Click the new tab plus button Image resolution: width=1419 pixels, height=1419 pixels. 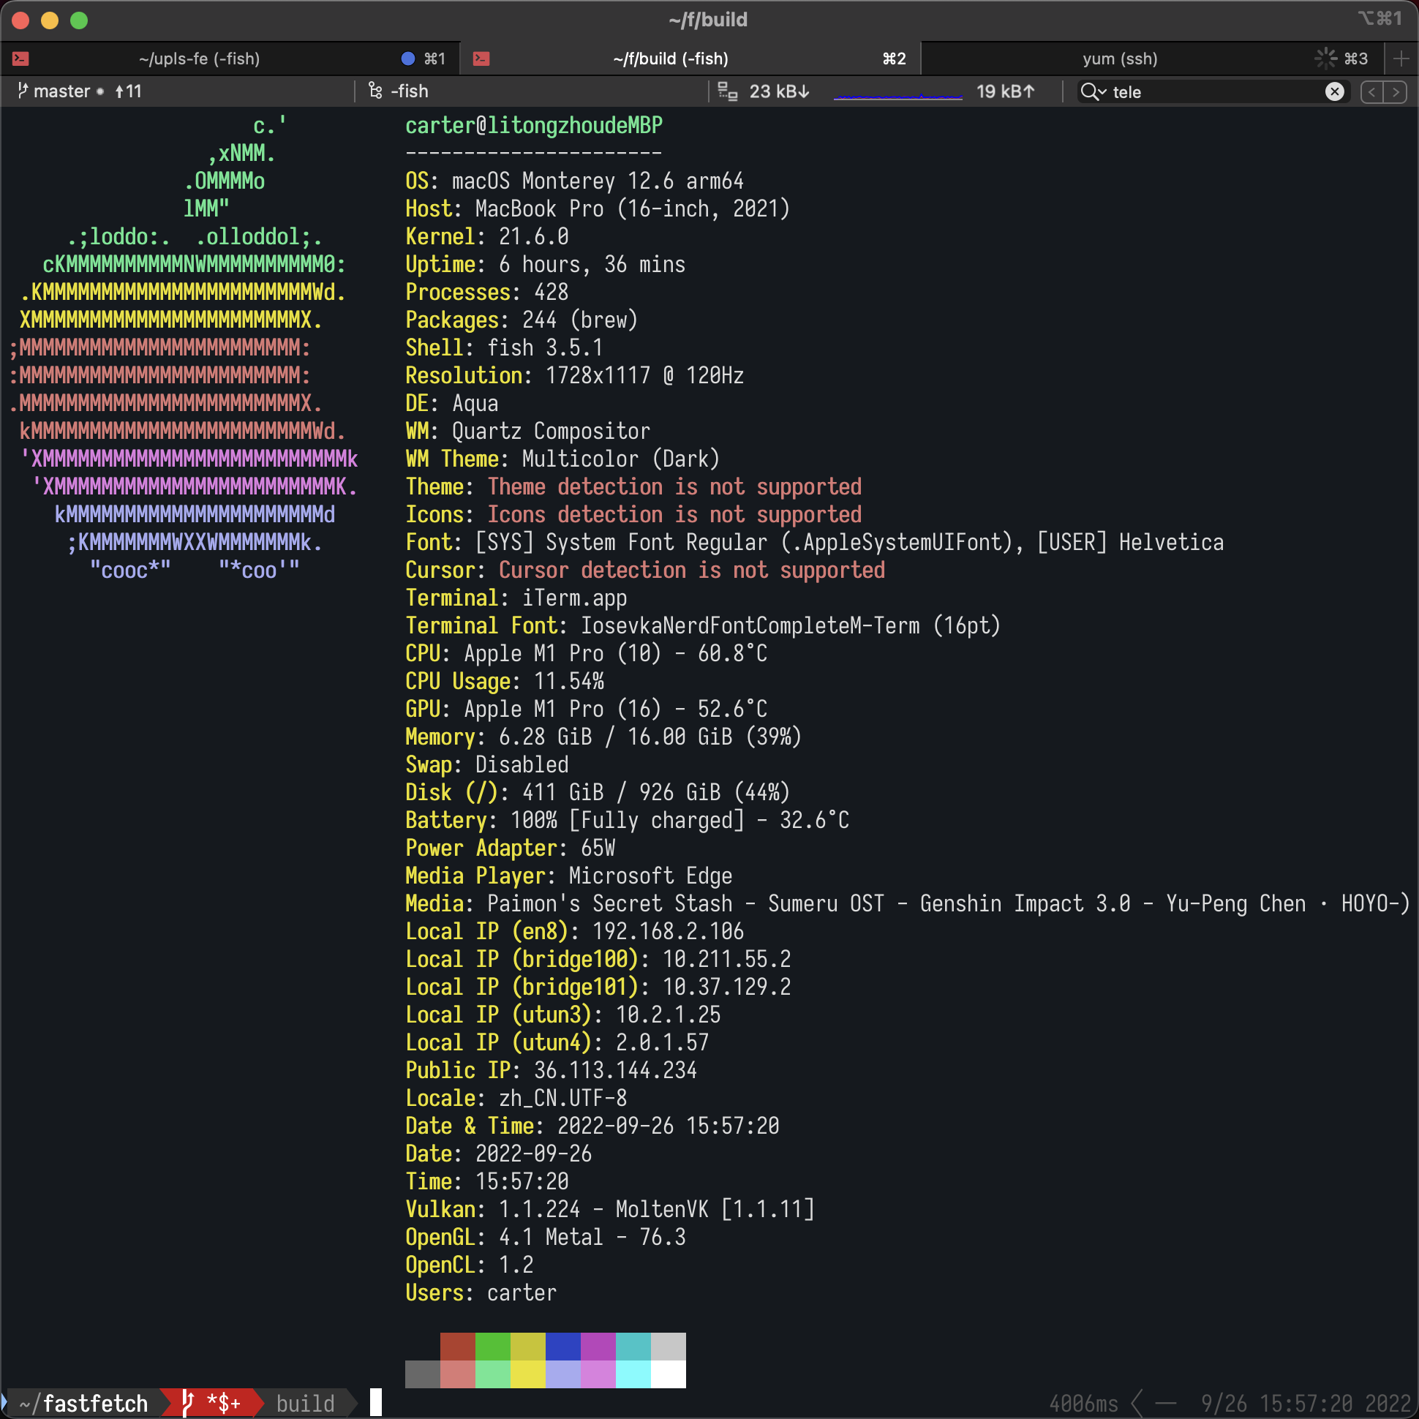click(1400, 58)
